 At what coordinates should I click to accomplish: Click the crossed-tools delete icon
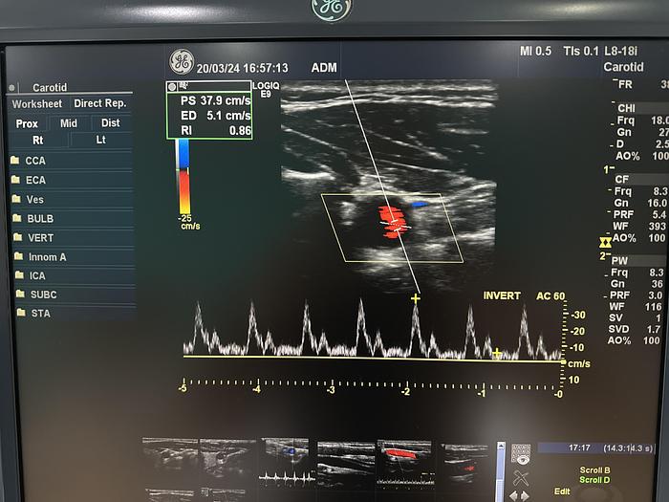[x=521, y=478]
